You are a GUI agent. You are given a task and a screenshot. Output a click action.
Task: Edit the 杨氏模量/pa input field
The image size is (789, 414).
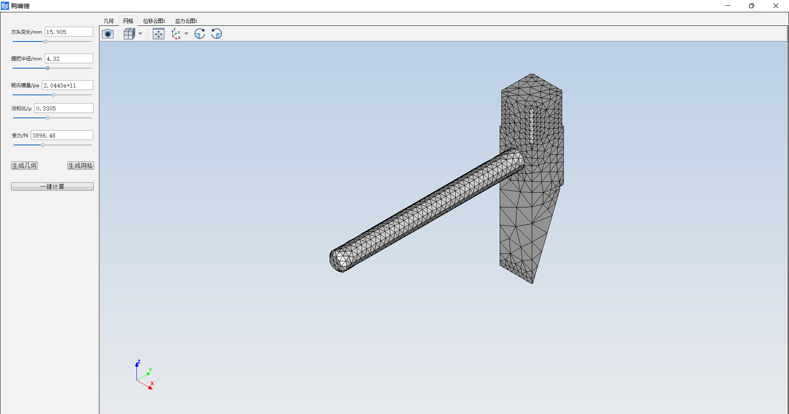67,85
